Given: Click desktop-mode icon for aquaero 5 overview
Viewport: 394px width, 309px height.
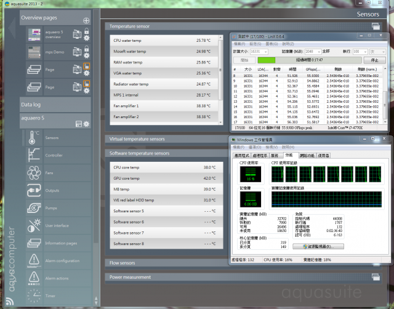Looking at the screenshot, I should pos(77,34).
